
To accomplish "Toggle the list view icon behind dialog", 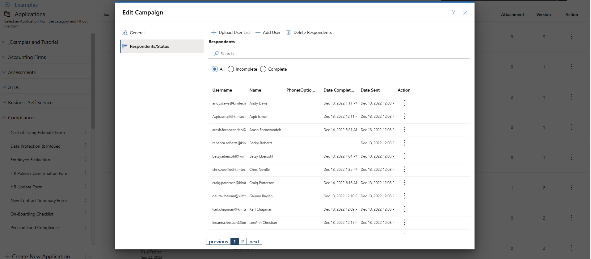I will (x=107, y=14).
